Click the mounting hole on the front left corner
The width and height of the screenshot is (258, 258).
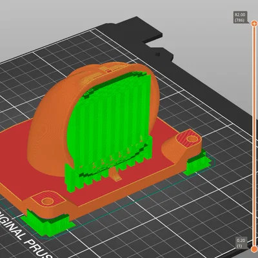47,201
